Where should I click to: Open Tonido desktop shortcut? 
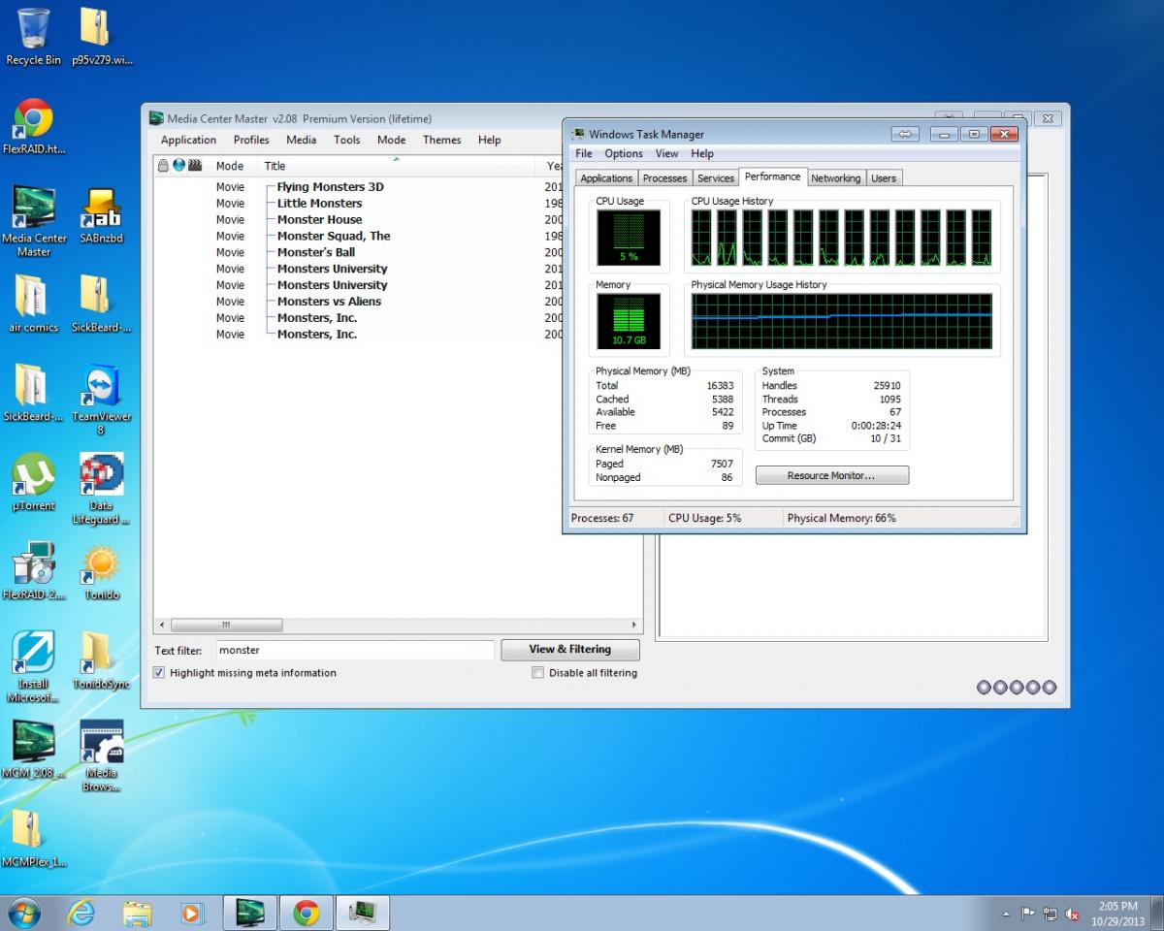coord(100,565)
